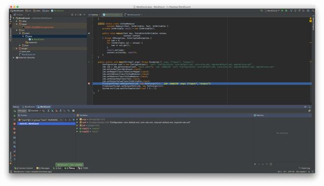This screenshot has height=186, width=324.
Task: Expand the job variable in Variables
Action: click(x=77, y=125)
